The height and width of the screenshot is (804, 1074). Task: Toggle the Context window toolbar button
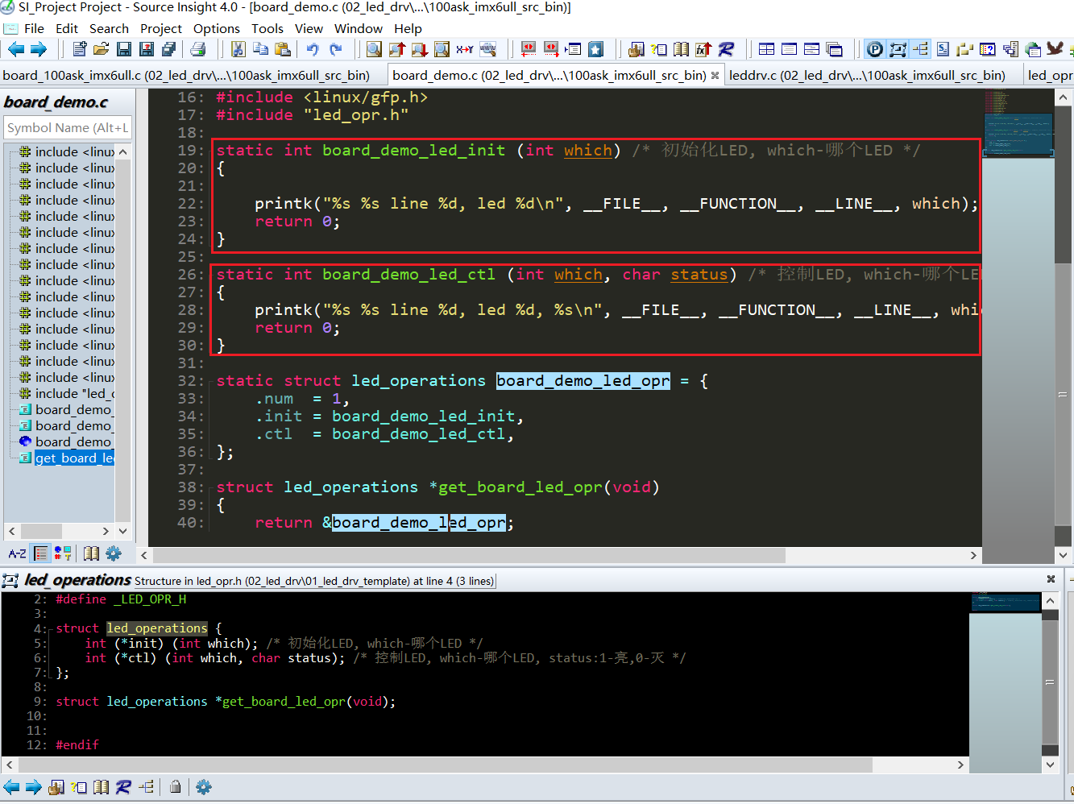tap(898, 49)
